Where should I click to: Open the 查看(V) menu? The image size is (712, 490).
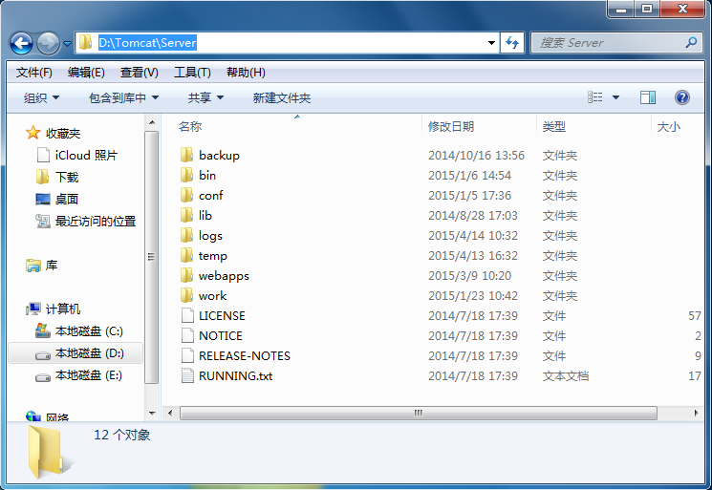coord(139,73)
